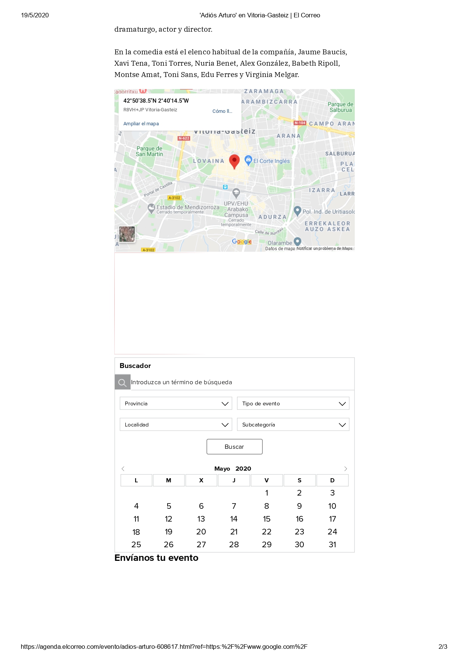The image size is (468, 662).
Task: Open the Tipo de evento dropdown
Action: (x=293, y=403)
